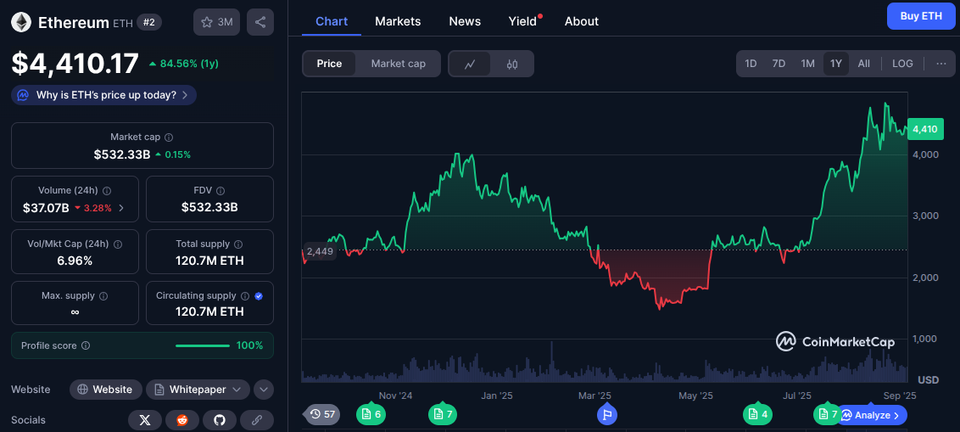This screenshot has width=960, height=432.
Task: Expand more website links chevron
Action: (263, 390)
